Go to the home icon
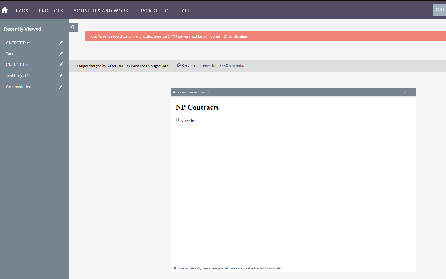The image size is (446, 279). coord(5,10)
